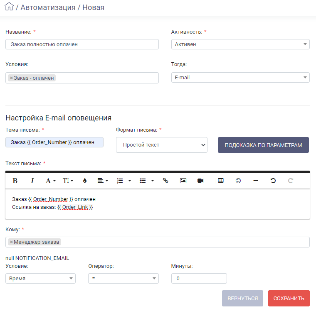
Task: Click the 'Минуты' input field
Action: (199, 278)
